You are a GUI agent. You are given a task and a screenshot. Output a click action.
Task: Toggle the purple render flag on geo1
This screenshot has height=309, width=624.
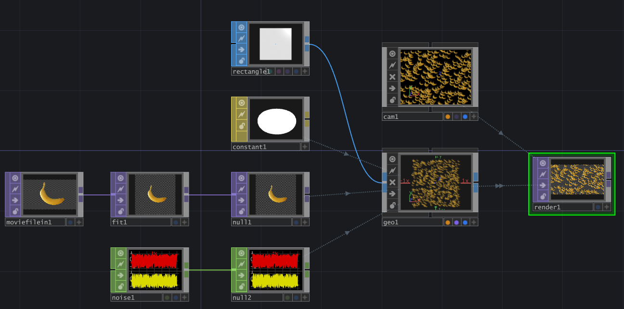(456, 222)
